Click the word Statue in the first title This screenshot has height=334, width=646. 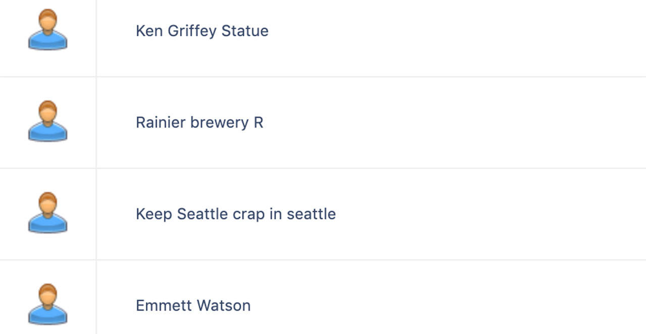[x=245, y=31]
